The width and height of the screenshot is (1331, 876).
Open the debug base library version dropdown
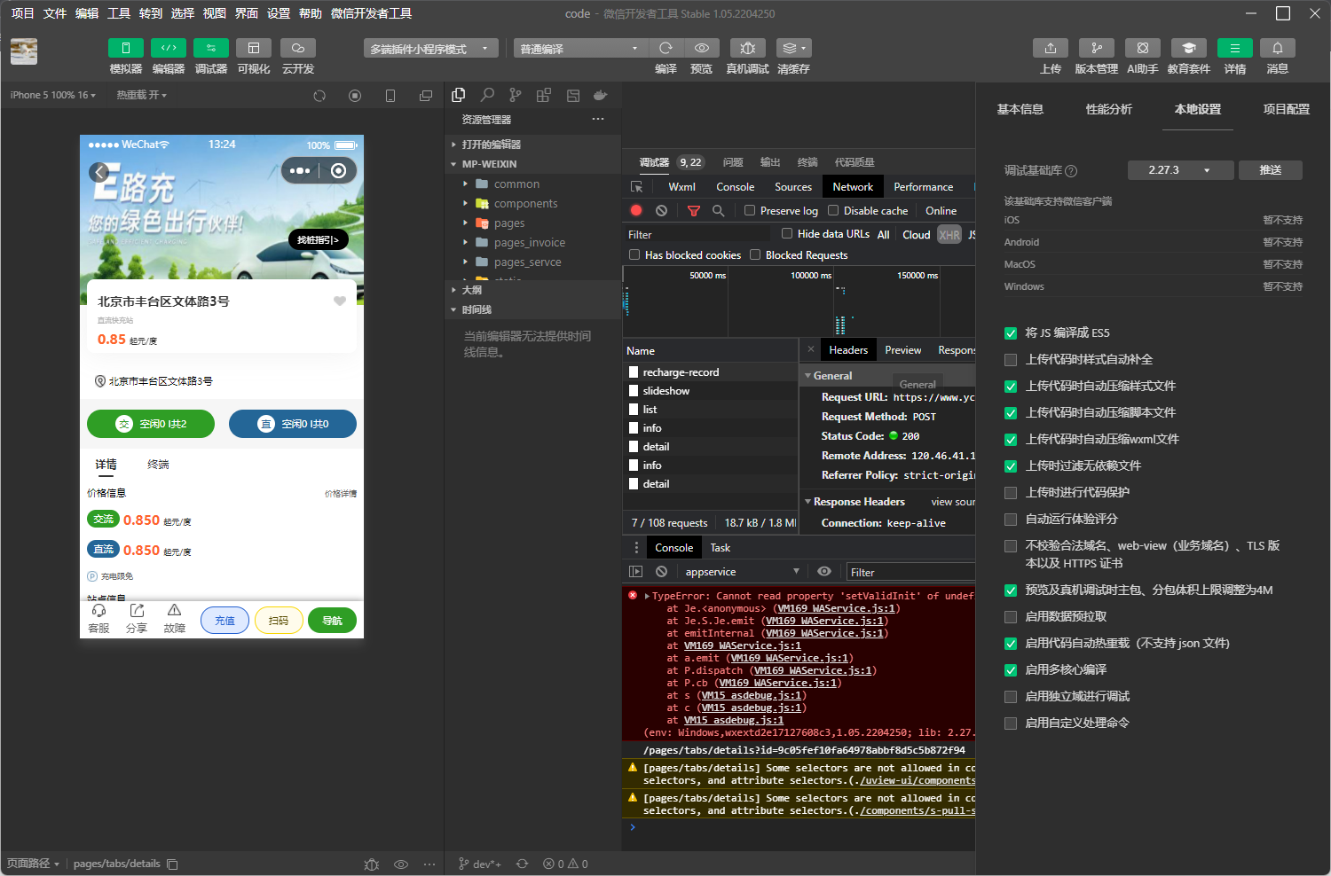pos(1180,170)
